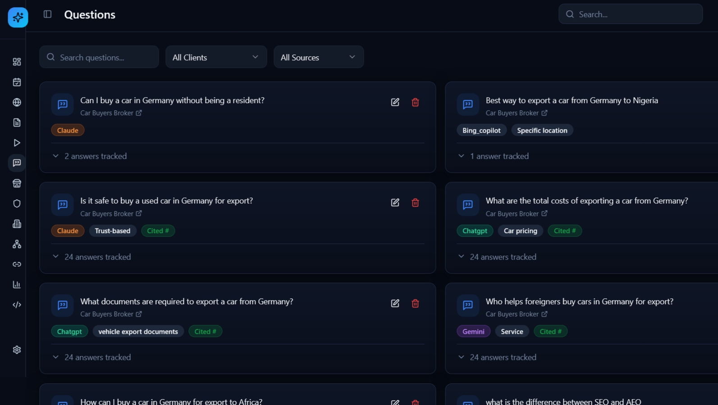
Task: Open the All Sources dropdown
Action: [319, 57]
